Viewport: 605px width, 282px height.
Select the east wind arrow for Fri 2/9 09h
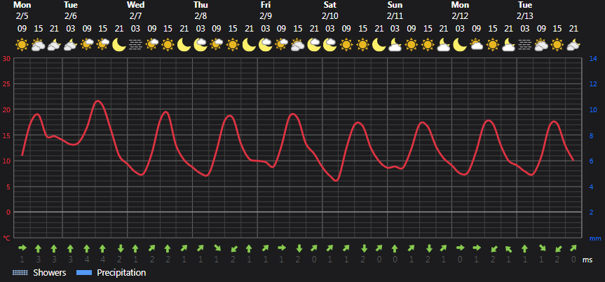(x=282, y=248)
